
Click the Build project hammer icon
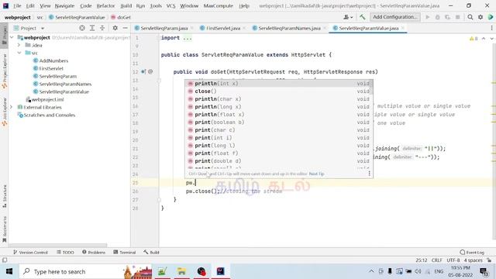point(362,17)
